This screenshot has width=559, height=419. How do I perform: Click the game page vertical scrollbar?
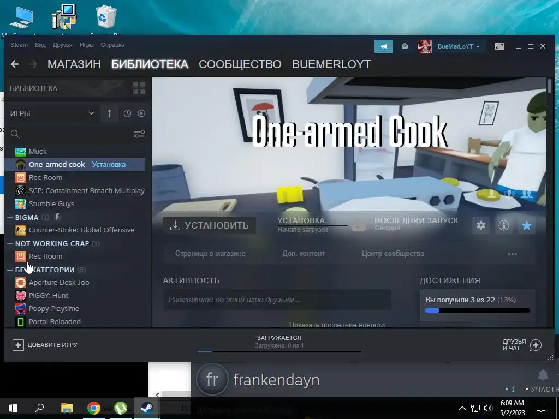point(550,87)
